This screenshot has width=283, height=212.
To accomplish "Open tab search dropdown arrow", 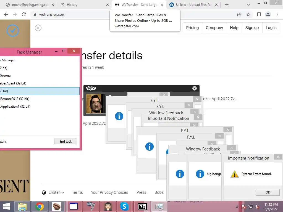I will [248, 5].
